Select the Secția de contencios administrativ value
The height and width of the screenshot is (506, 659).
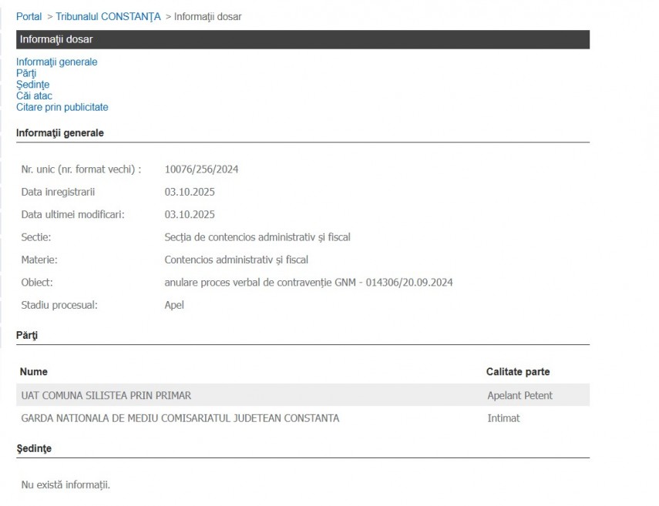point(257,237)
